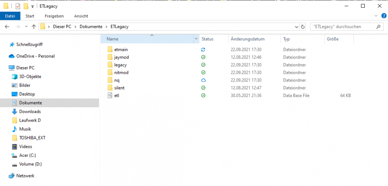Click the Bilder picture icon
This screenshot has height=186, width=388.
point(15,85)
